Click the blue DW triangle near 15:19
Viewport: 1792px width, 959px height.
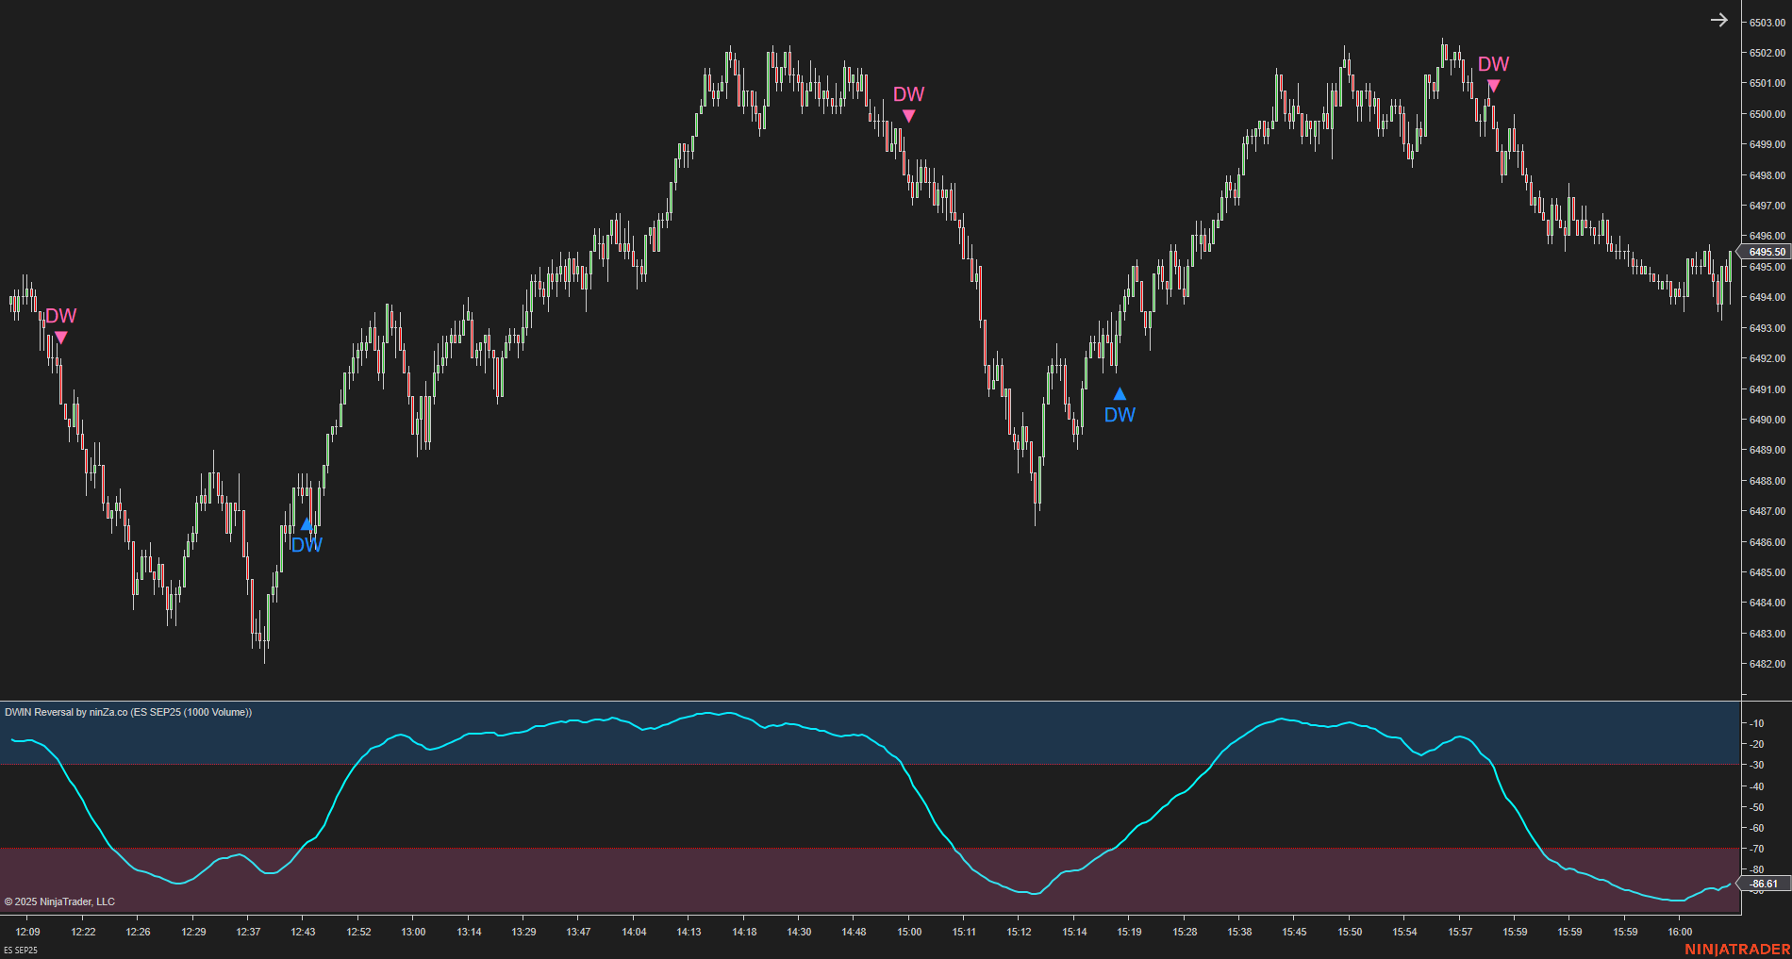point(1120,394)
